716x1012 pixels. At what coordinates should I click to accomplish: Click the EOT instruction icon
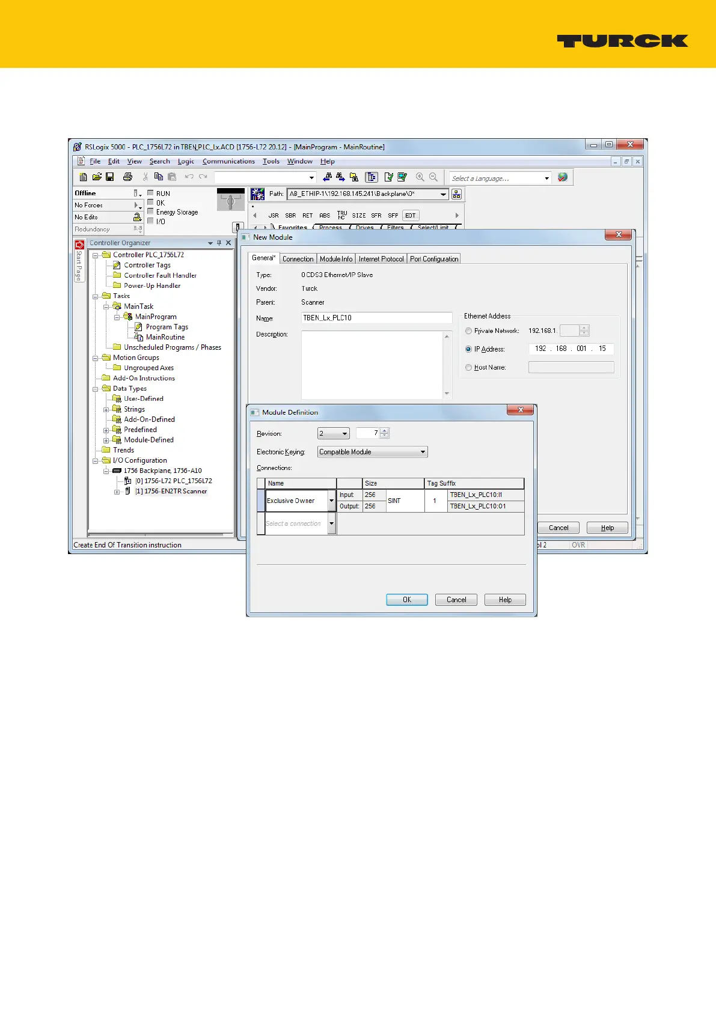point(411,215)
